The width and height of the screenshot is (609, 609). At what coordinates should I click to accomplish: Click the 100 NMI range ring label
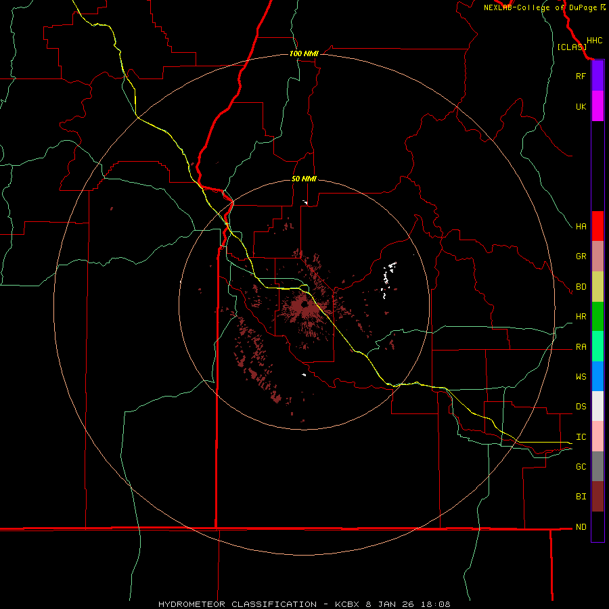coord(304,53)
